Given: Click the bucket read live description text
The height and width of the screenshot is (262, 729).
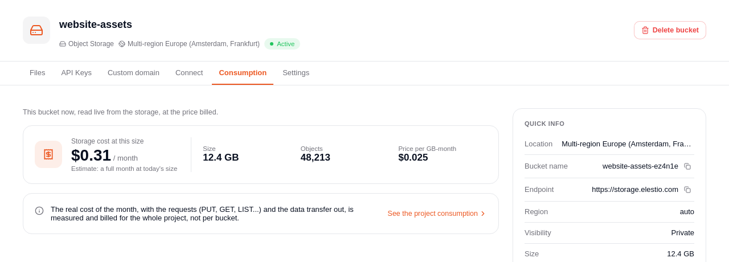Looking at the screenshot, I should pyautogui.click(x=120, y=112).
